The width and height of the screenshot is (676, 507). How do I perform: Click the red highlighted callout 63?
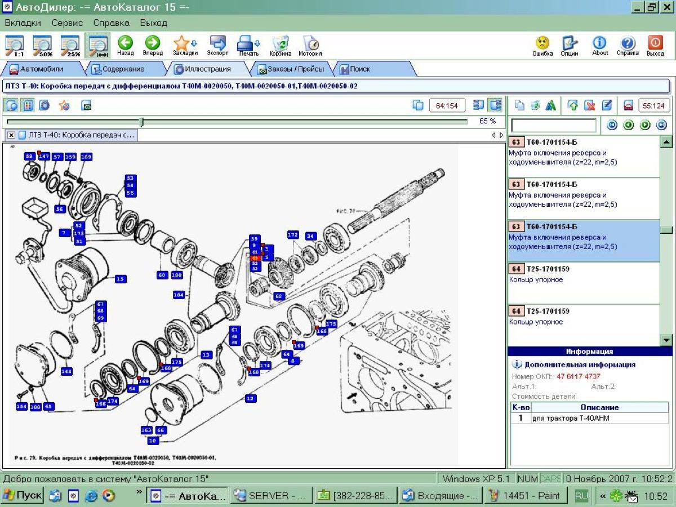pyautogui.click(x=255, y=257)
